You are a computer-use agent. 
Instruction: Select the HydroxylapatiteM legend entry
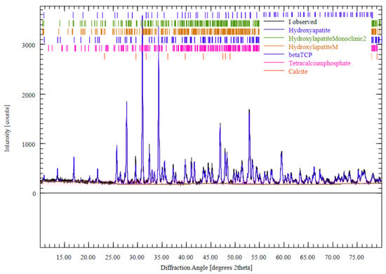[313, 47]
